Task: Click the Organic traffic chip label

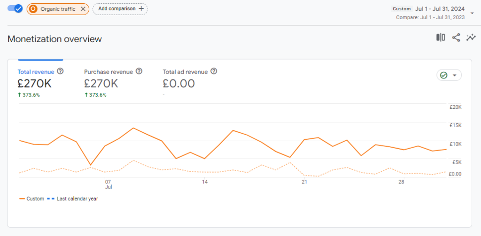Action: (58, 8)
